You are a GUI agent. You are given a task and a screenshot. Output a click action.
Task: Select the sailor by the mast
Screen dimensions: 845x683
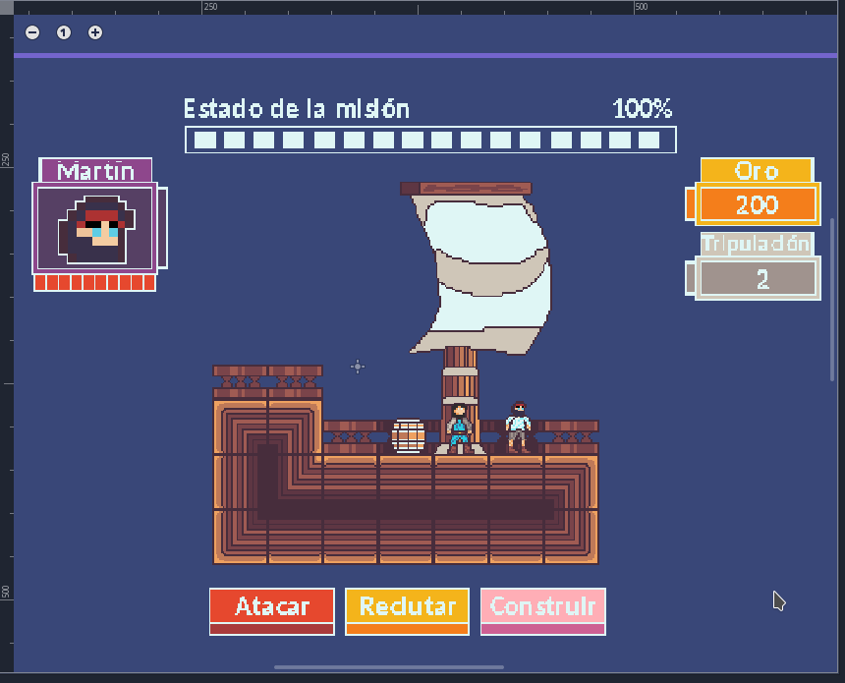[459, 428]
